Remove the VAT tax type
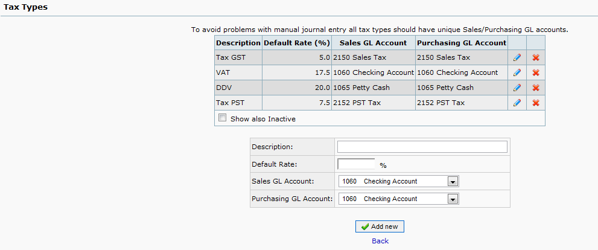The image size is (598, 250). point(535,72)
